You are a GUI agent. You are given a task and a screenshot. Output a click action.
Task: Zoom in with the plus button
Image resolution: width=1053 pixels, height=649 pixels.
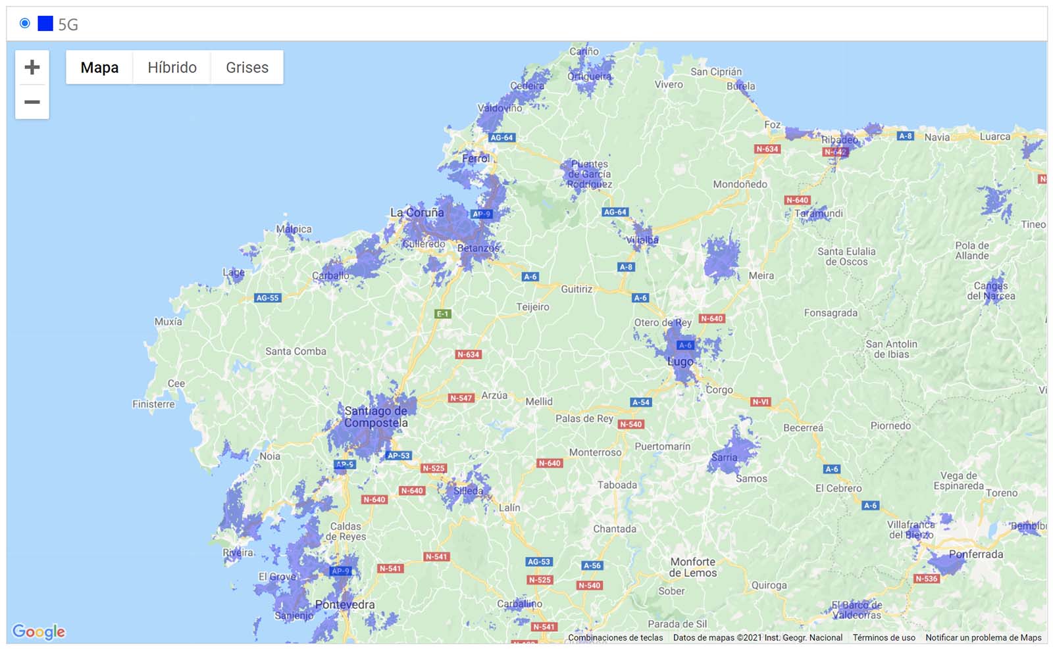32,67
